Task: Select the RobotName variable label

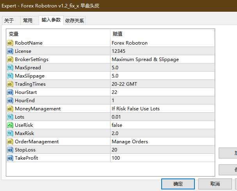Action: 29,43
